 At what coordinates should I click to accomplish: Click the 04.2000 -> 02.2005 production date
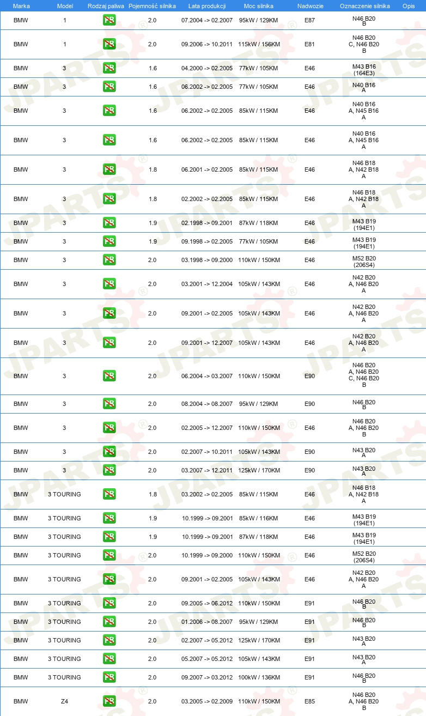coord(207,68)
